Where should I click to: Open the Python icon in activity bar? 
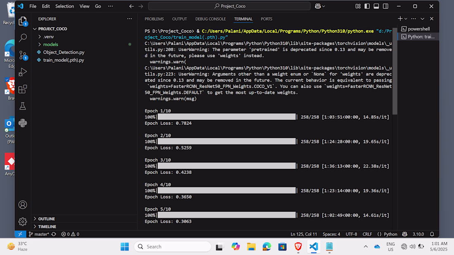[23, 123]
